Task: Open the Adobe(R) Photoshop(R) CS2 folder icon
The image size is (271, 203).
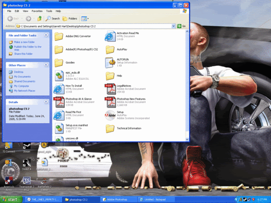Action: [x=59, y=50]
